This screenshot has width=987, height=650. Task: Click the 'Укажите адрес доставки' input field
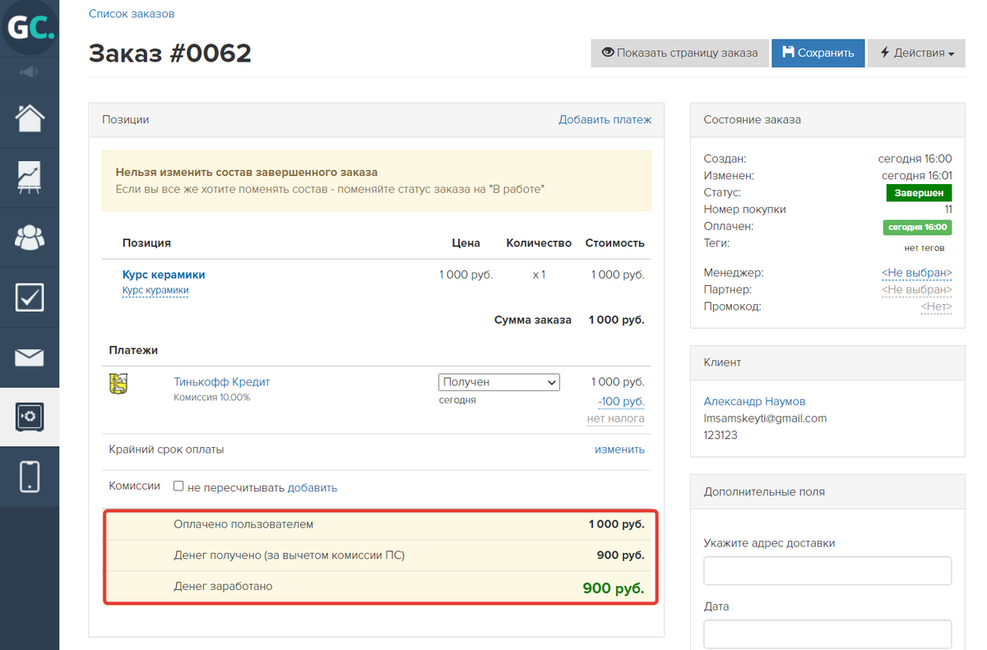827,570
